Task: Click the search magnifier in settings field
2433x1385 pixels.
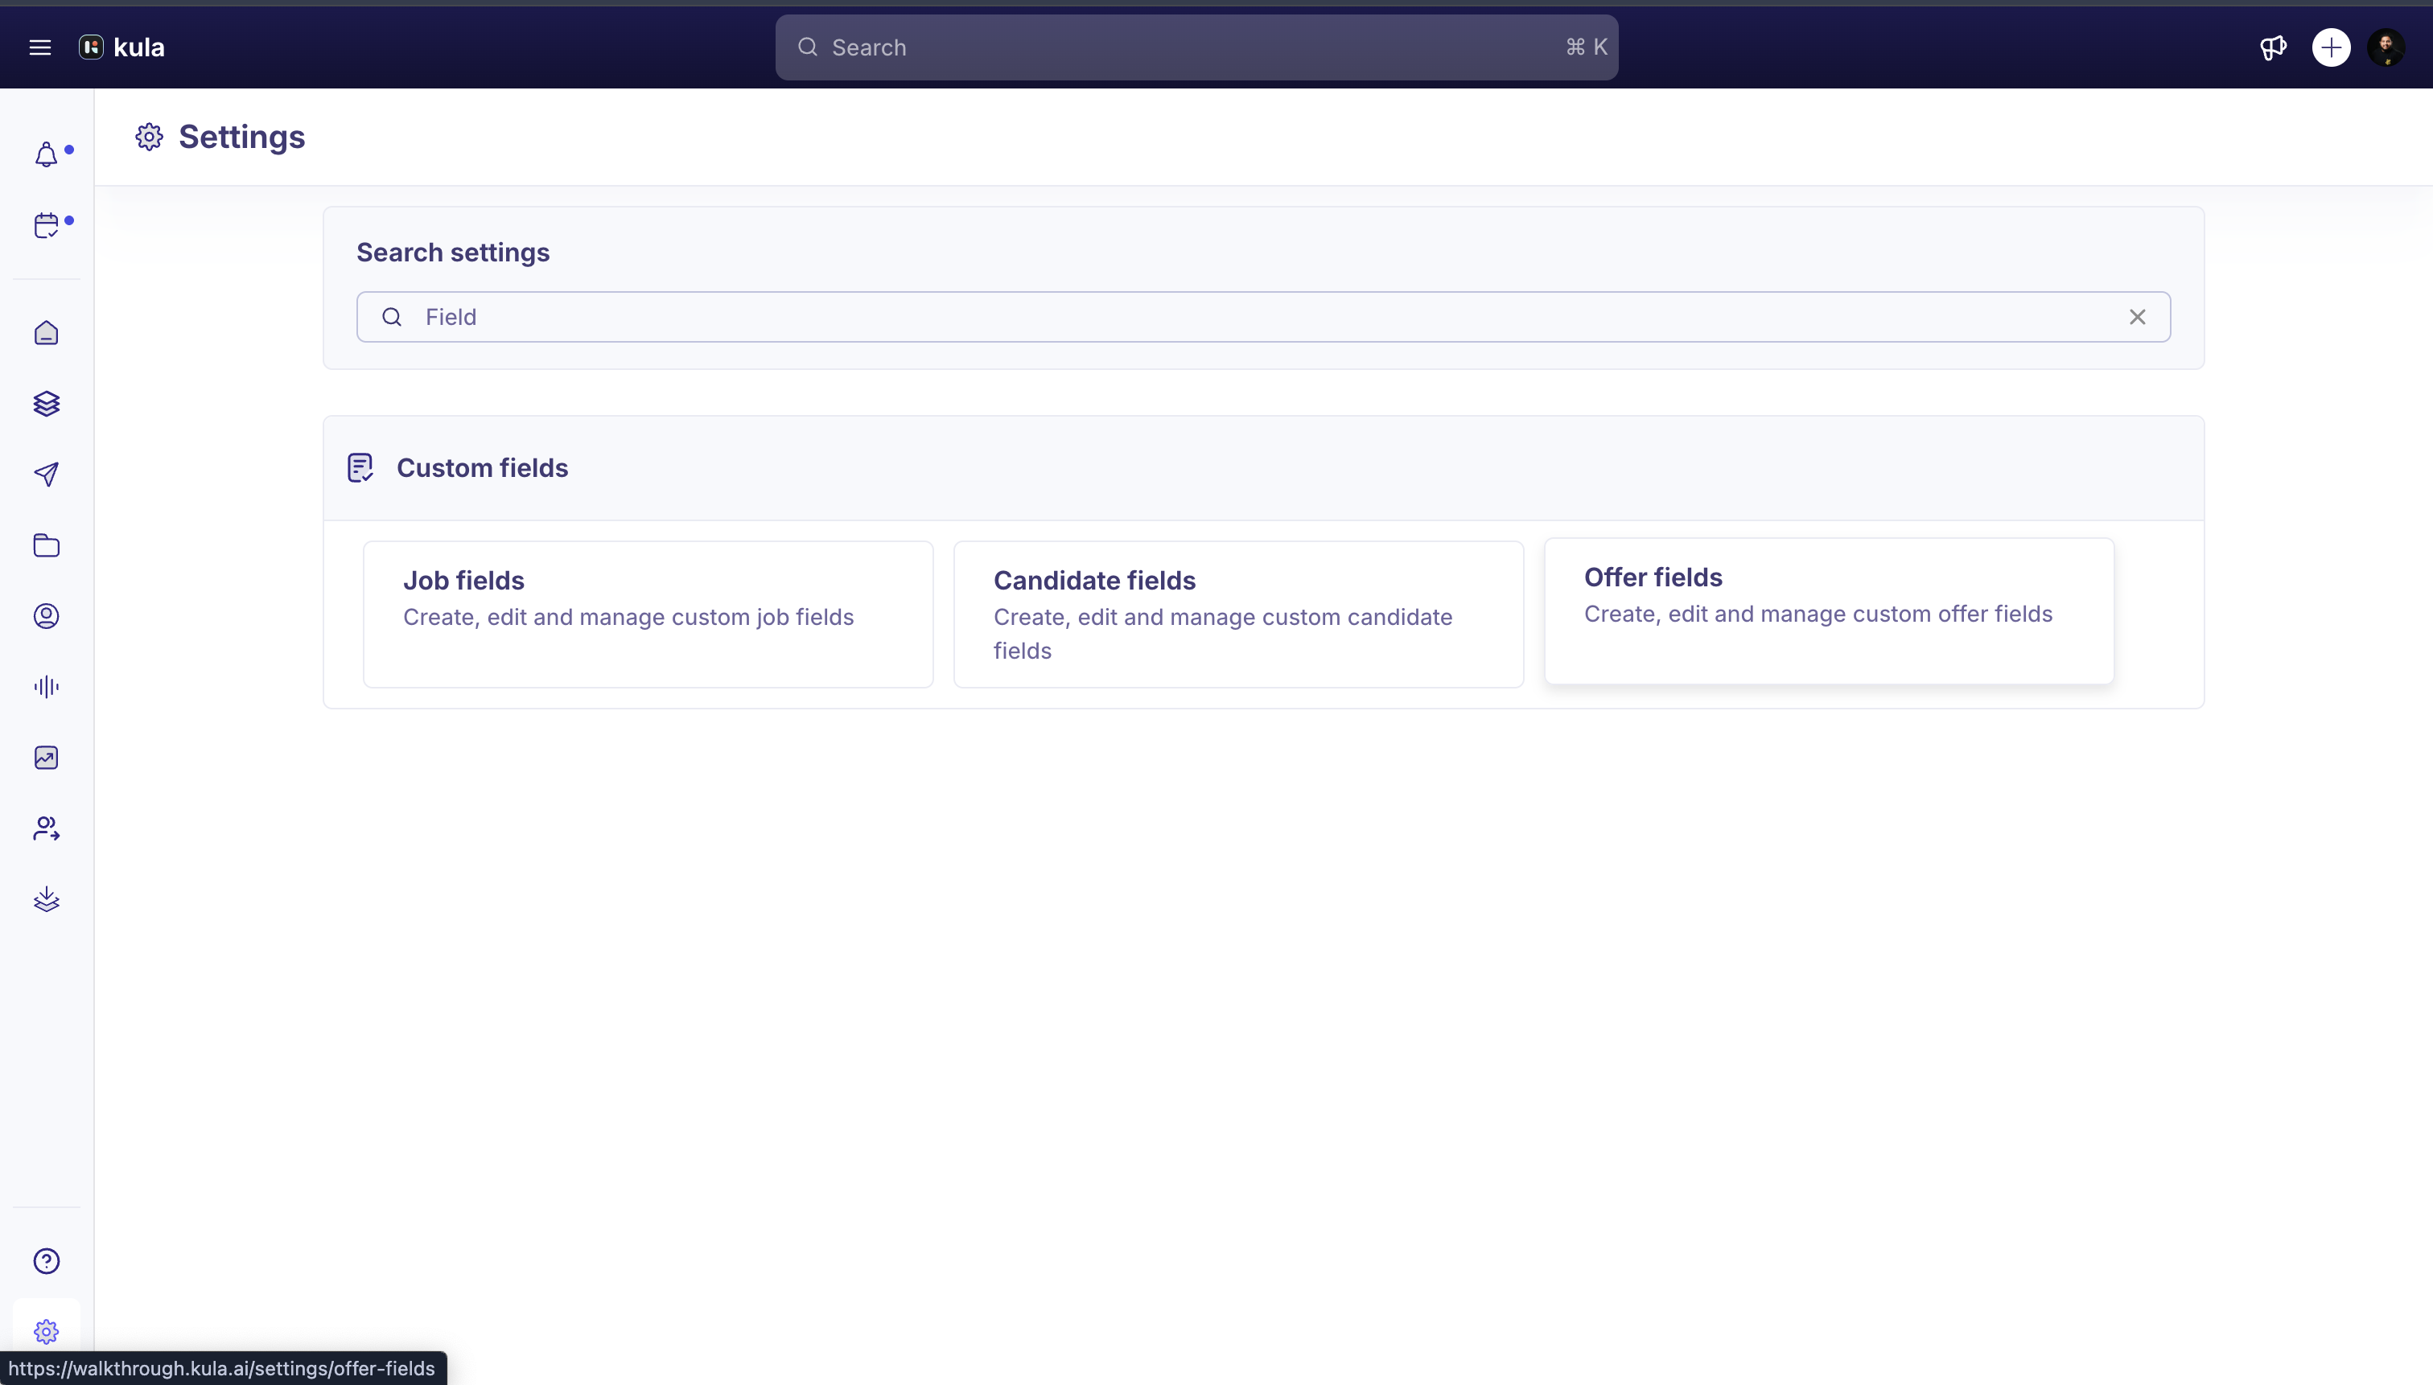Action: coord(392,317)
